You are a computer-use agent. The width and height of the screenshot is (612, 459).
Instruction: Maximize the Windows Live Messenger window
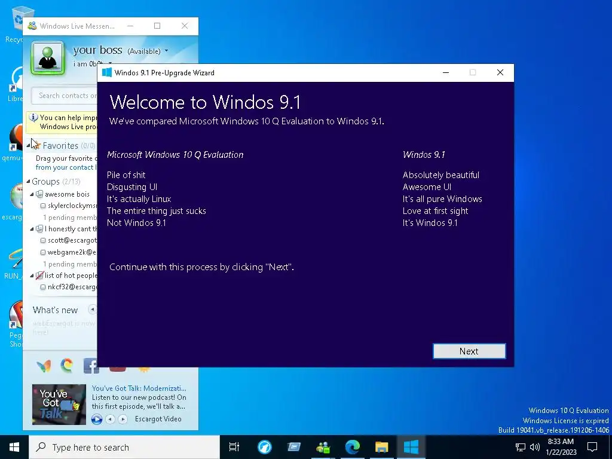coord(157,26)
